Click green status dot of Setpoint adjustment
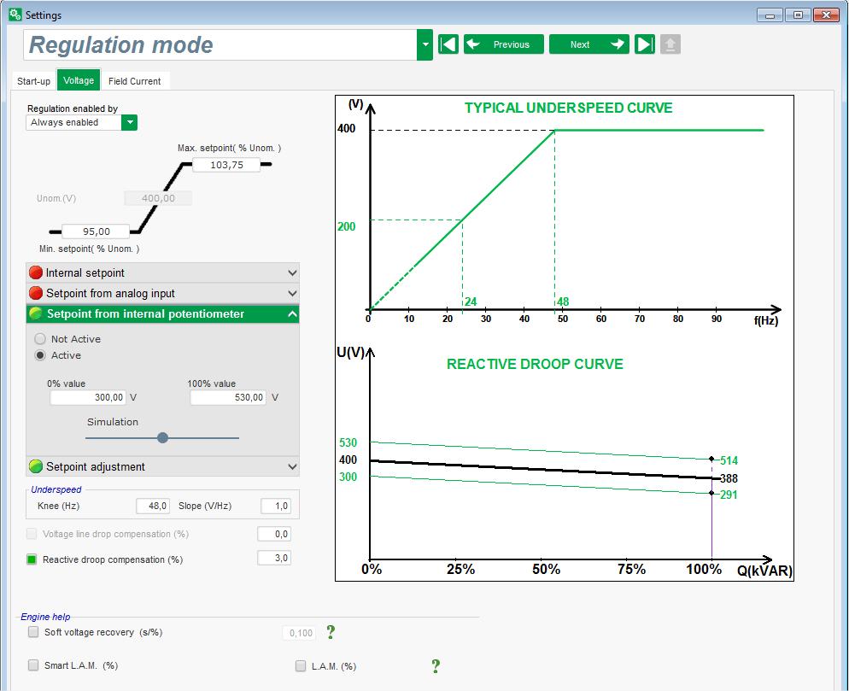849x691 pixels. [x=36, y=466]
